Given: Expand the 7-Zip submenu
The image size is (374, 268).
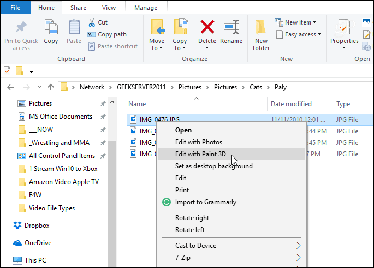Looking at the screenshot, I should tap(298, 257).
